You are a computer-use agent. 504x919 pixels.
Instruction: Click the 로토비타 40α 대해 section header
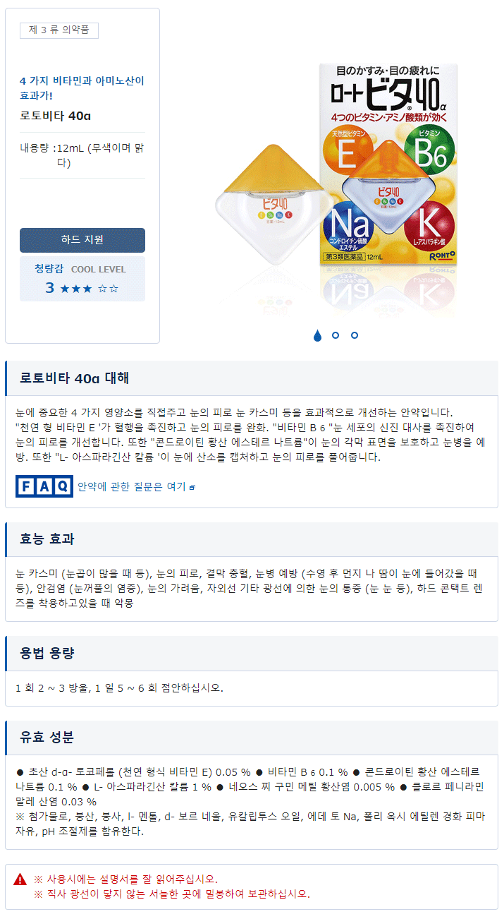point(252,378)
